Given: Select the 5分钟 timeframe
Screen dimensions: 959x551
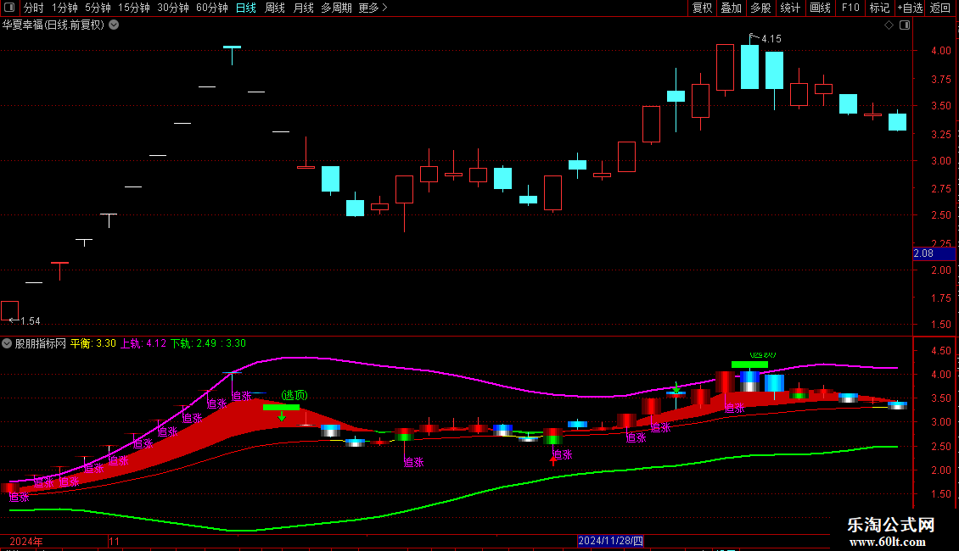Looking at the screenshot, I should click(x=98, y=8).
